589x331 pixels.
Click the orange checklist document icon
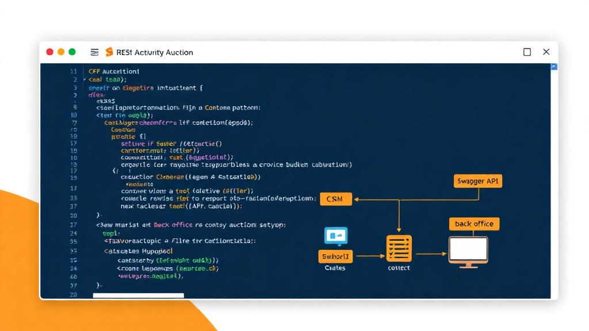(x=399, y=248)
